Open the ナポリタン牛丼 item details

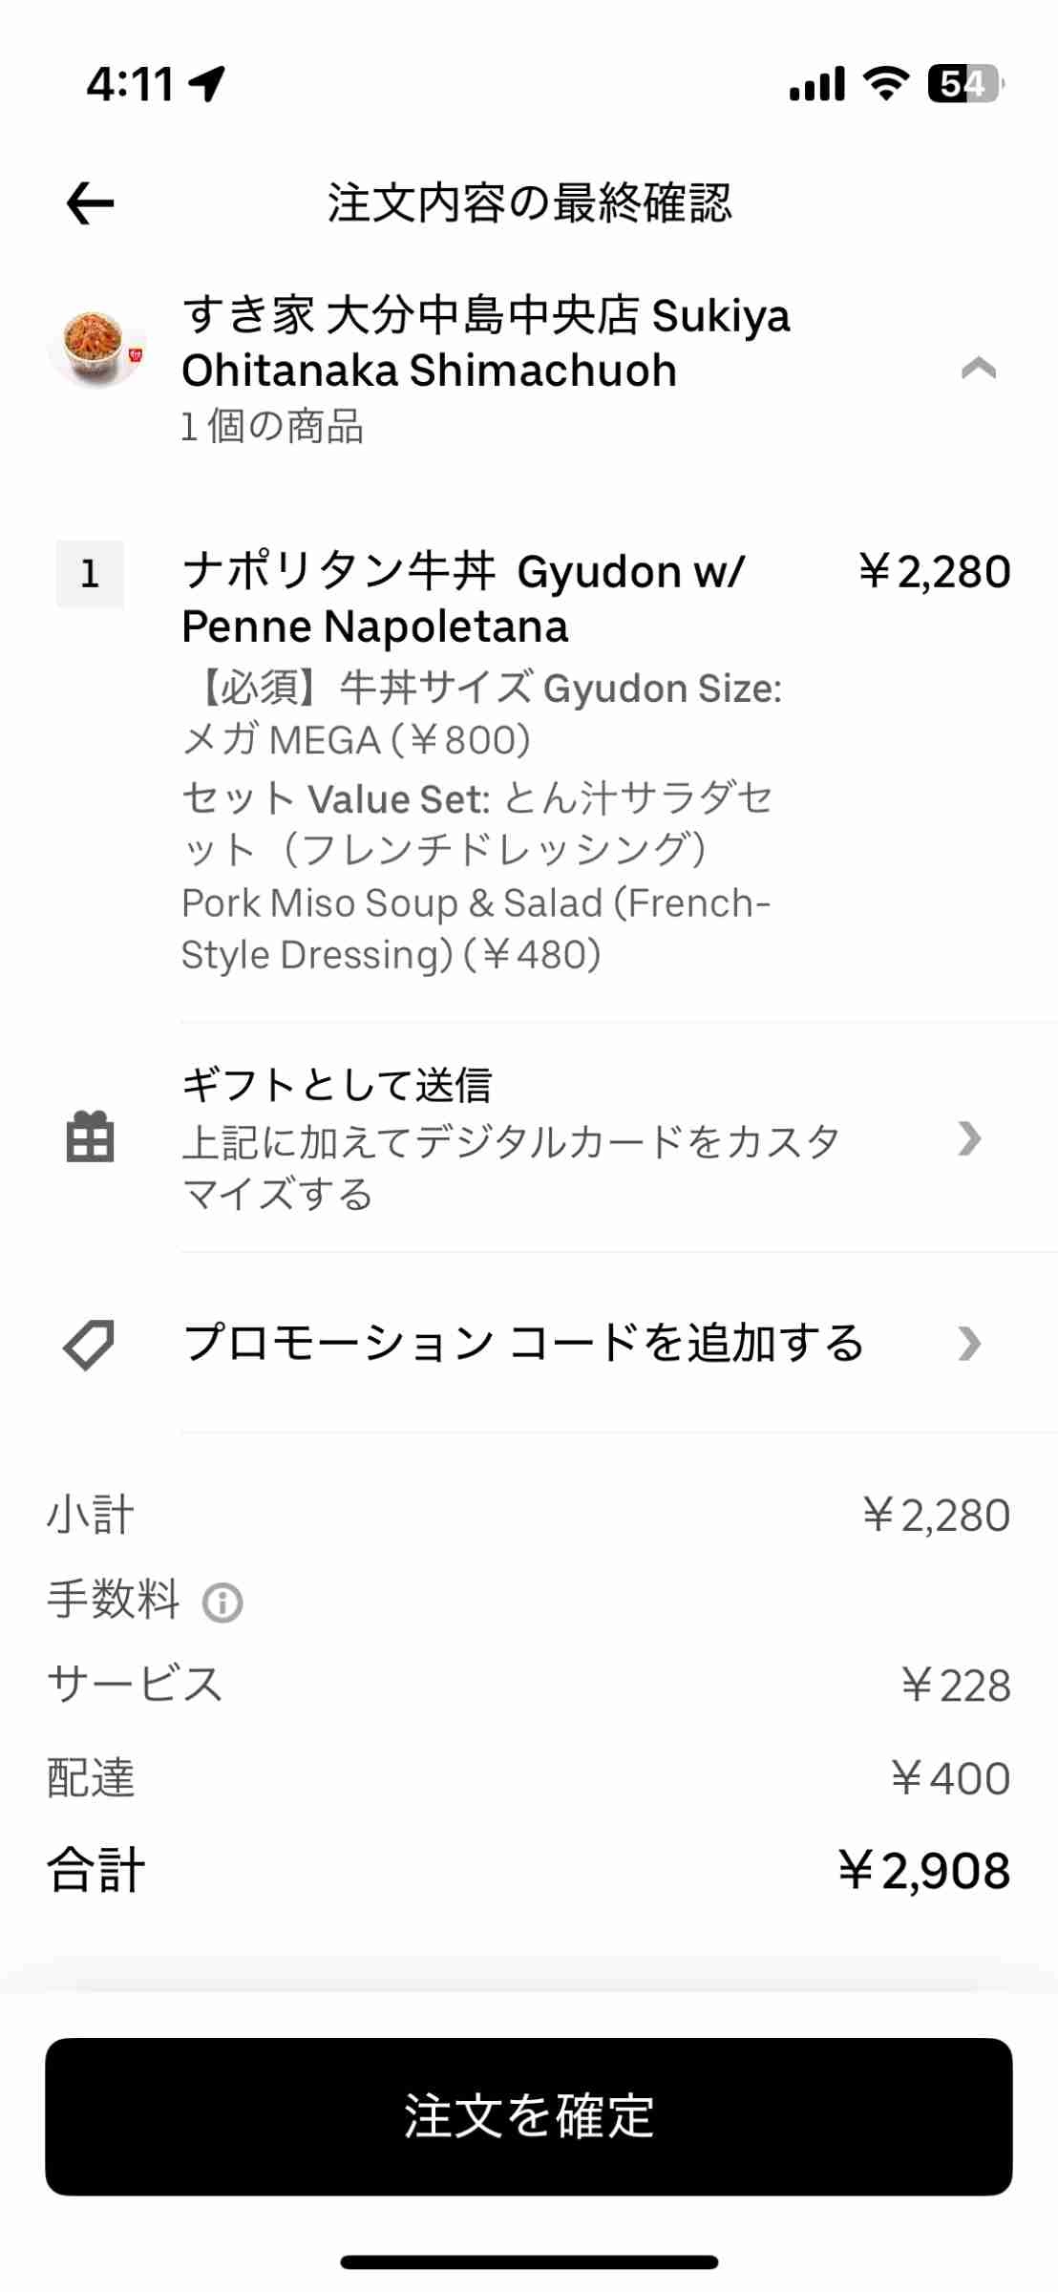[463, 599]
